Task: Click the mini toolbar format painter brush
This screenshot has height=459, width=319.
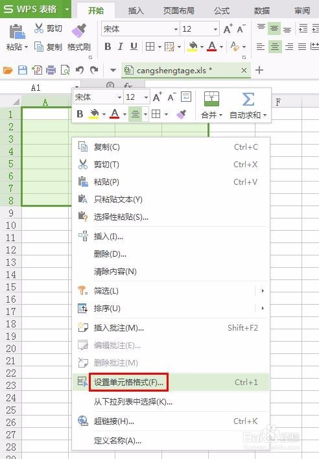Action: tap(182, 114)
